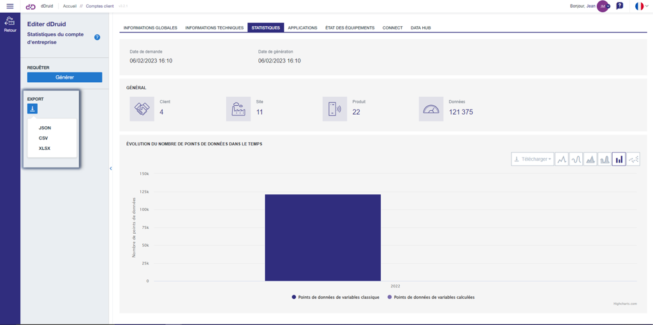The height and width of the screenshot is (325, 653).
Task: Click the Bonjour, Jean greeting
Action: click(582, 6)
